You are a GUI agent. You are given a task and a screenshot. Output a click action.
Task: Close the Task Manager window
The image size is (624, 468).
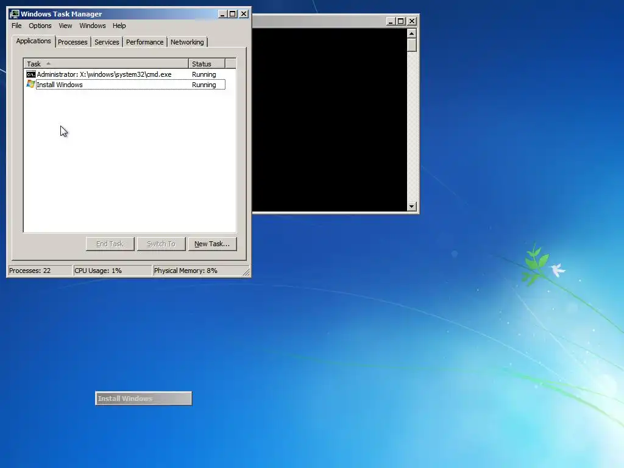[x=244, y=14]
